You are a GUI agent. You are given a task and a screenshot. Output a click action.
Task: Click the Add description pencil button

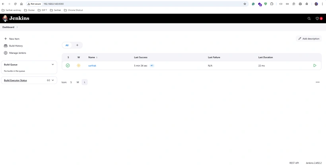tap(309, 38)
